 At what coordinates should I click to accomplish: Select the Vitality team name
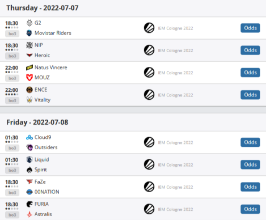43,100
